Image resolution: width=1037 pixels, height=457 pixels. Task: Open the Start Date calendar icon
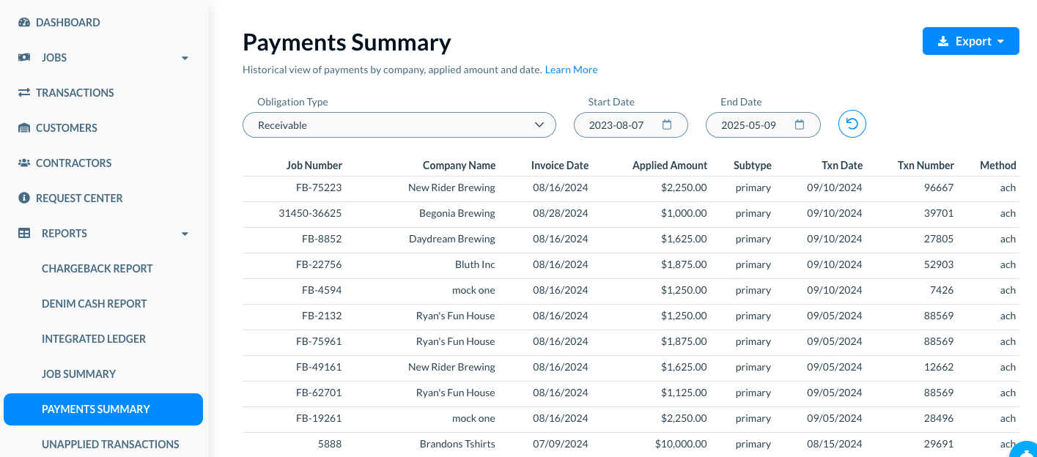667,125
